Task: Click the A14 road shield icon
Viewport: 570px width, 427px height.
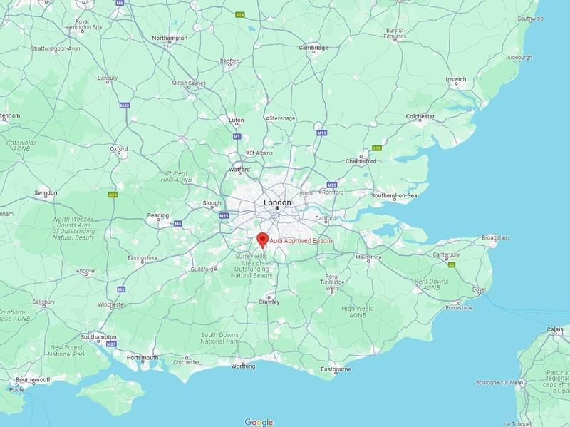Action: (240, 15)
